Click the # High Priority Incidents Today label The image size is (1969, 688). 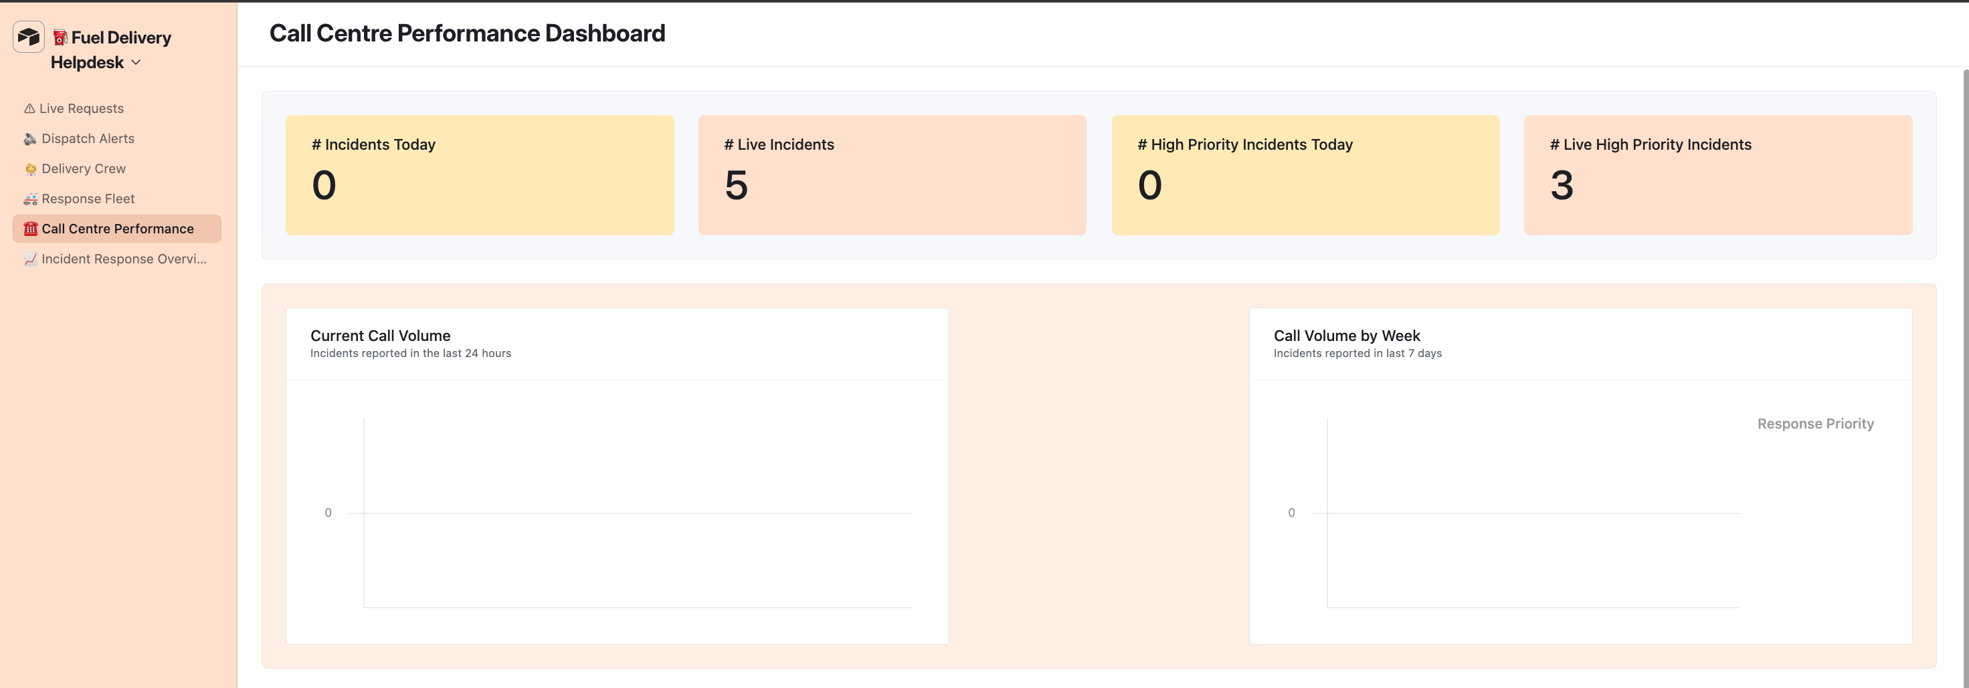[1245, 145]
